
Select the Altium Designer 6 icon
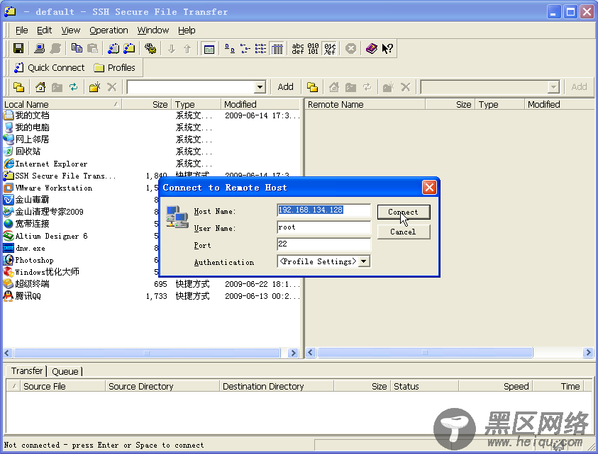click(9, 236)
